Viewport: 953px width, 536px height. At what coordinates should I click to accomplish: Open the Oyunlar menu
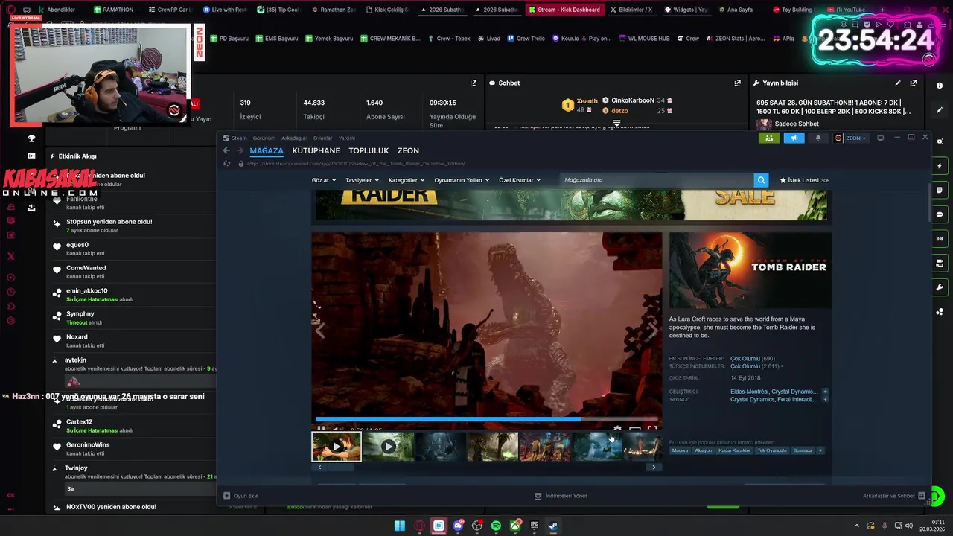(322, 138)
